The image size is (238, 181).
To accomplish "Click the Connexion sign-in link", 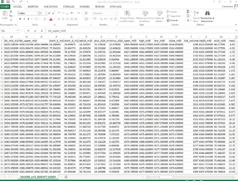I will click(x=227, y=7).
